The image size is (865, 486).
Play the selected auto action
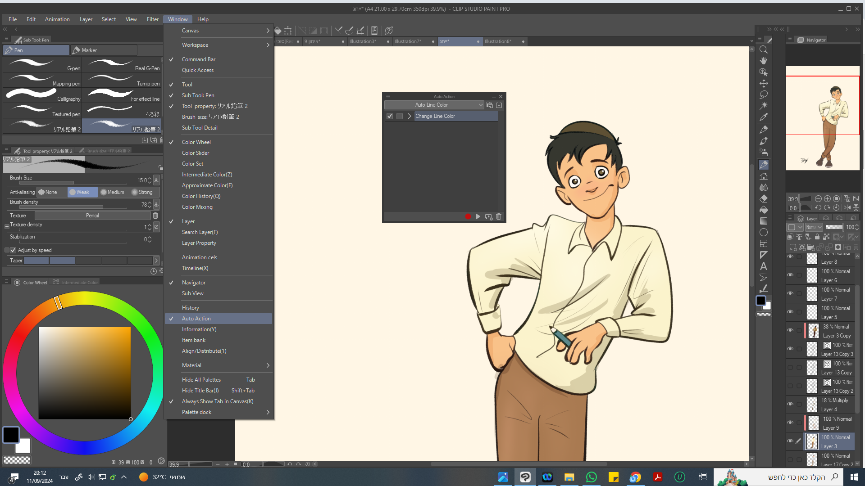pos(478,217)
